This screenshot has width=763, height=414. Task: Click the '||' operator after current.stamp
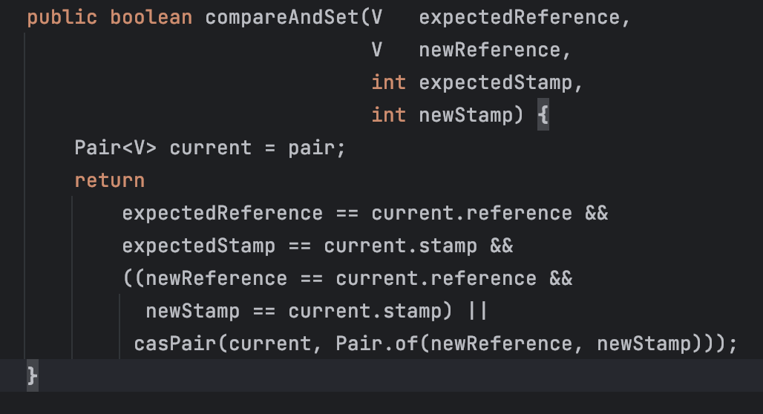click(x=478, y=311)
